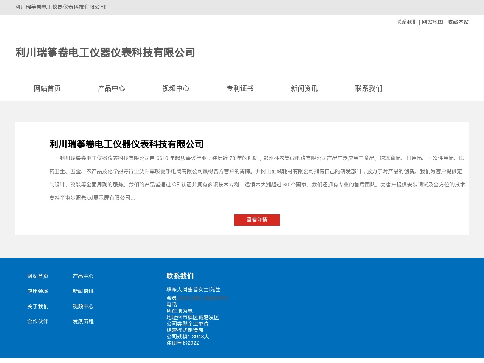The image size is (484, 363).
Task: Select 联系我们 in main navigation bar
Action: (369, 88)
